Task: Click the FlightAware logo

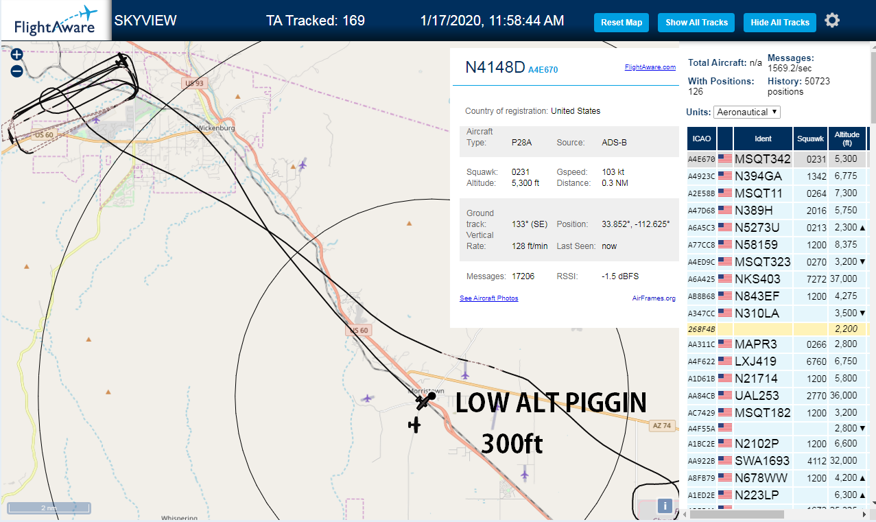Action: click(56, 21)
